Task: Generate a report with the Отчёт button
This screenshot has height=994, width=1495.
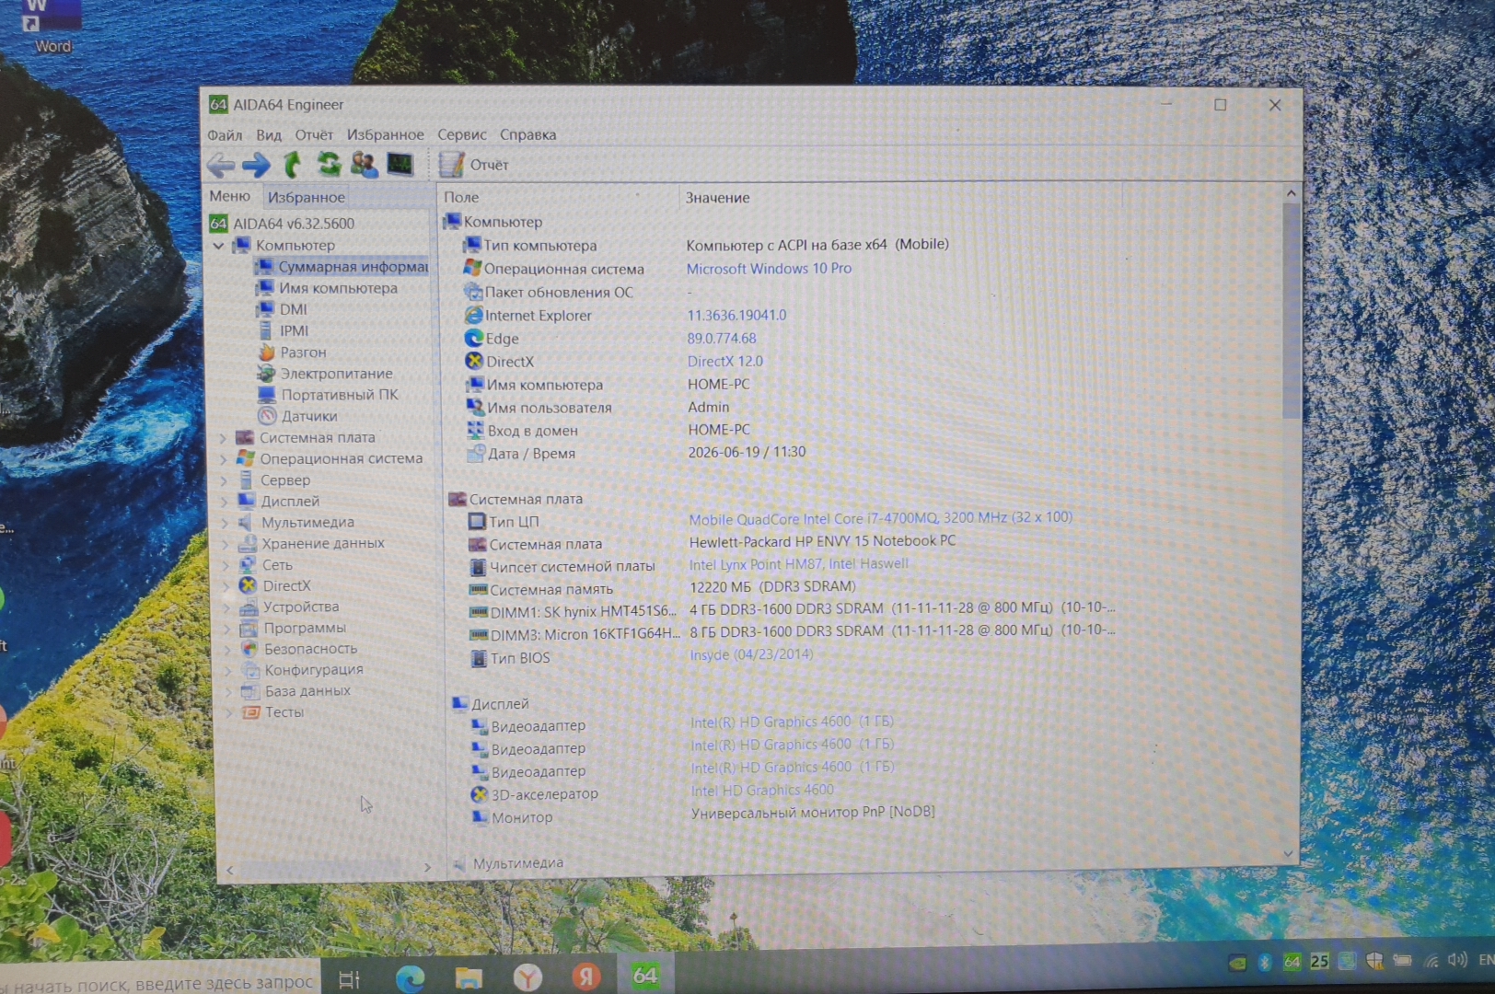Action: pos(474,164)
